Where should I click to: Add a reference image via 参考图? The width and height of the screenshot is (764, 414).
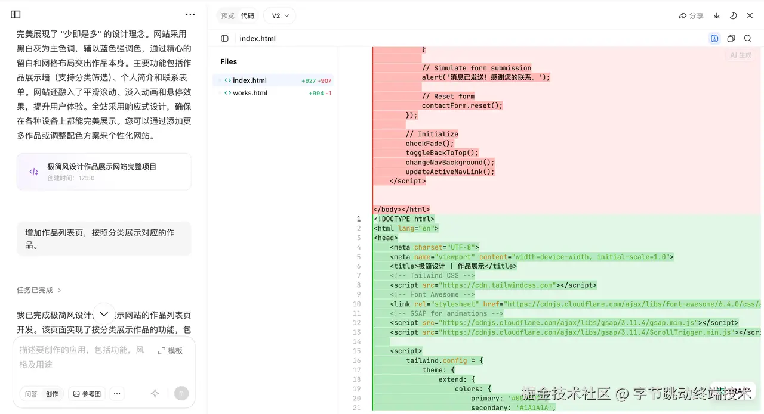(x=87, y=394)
